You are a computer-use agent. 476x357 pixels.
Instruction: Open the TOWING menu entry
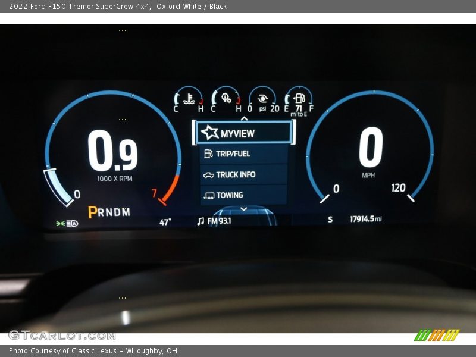[x=244, y=195]
